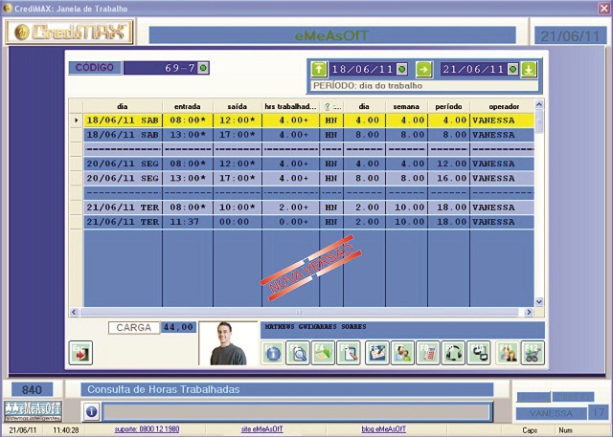Click the green right arrow between dates
Screen dimensions: 613x437
click(x=423, y=69)
